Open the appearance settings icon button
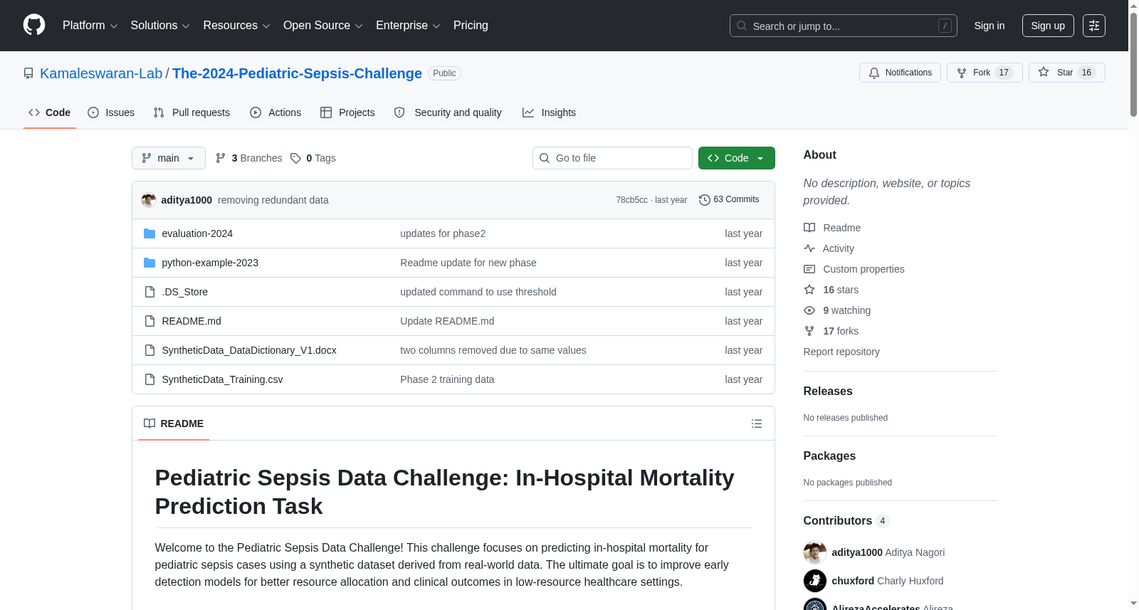The height and width of the screenshot is (610, 1139). click(1094, 26)
